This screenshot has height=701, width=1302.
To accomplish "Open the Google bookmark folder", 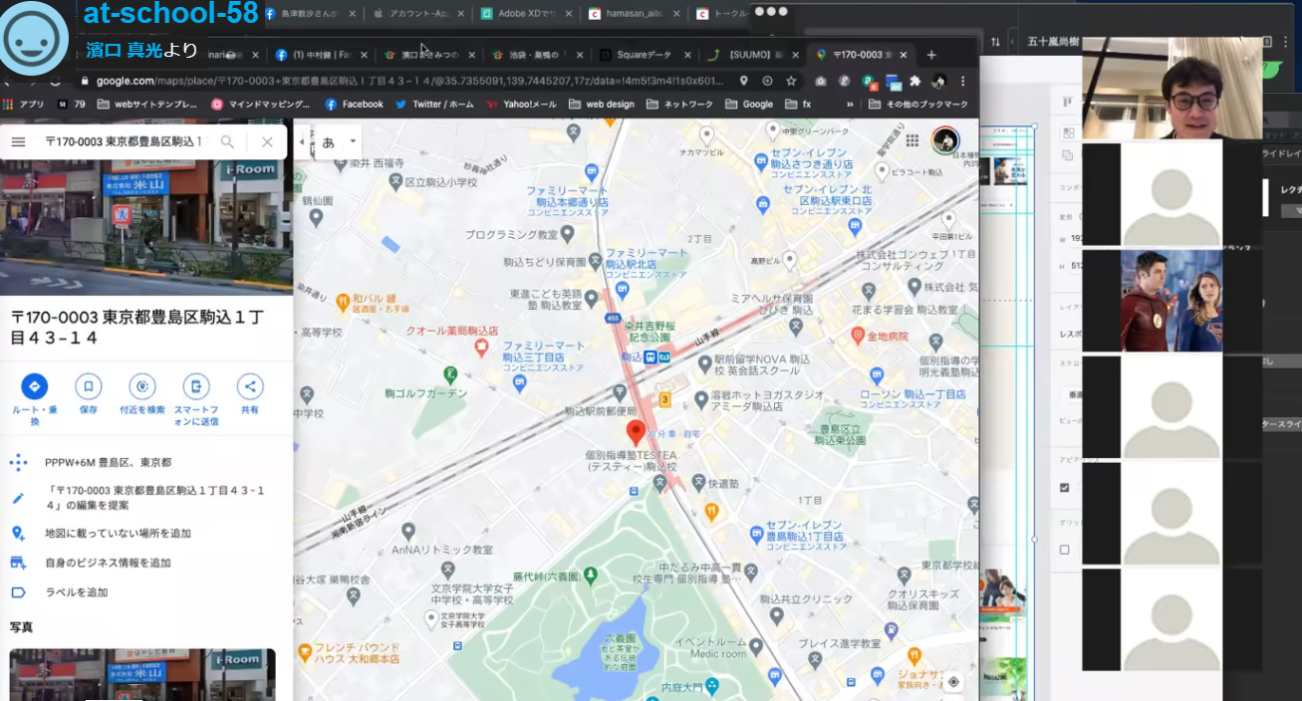I will (749, 104).
